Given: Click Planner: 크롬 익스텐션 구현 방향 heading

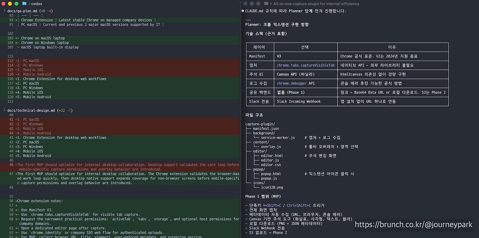Looking at the screenshot, I should (277, 24).
